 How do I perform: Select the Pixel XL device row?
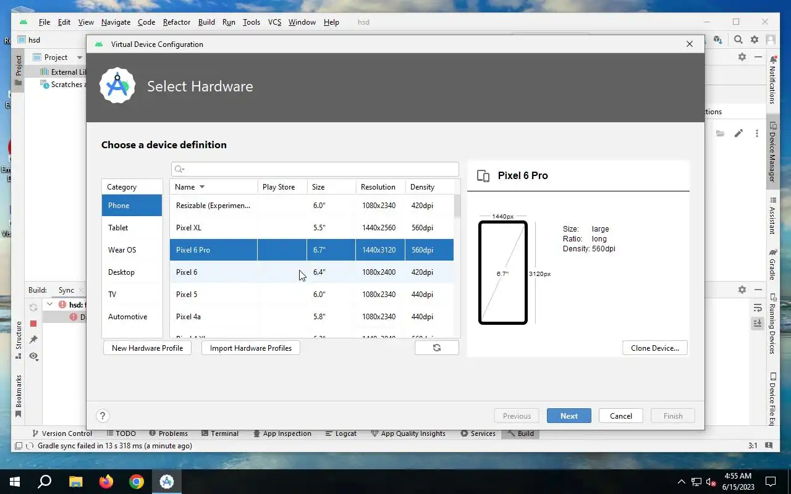[x=311, y=228]
